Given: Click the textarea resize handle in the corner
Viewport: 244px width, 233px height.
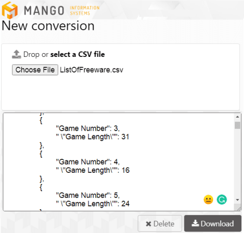Looking at the screenshot, I should (x=239, y=209).
